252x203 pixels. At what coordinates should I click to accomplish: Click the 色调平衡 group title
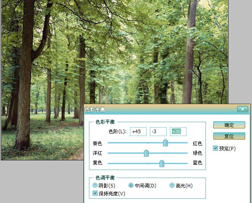105,177
